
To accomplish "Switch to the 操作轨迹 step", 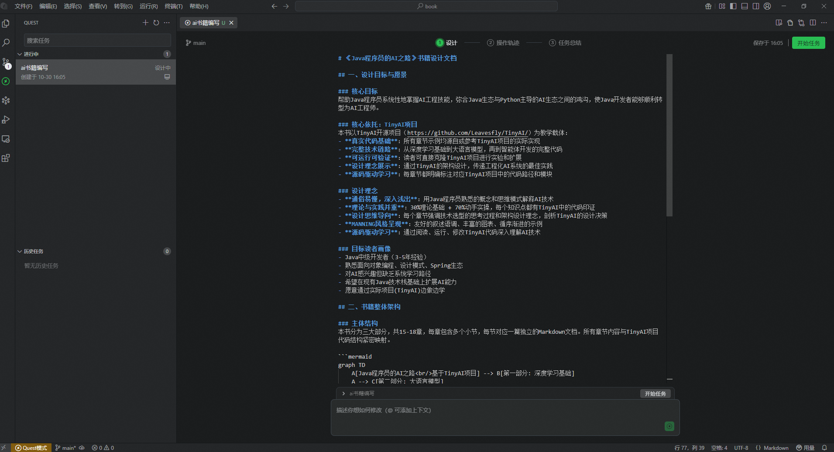I will coord(503,43).
